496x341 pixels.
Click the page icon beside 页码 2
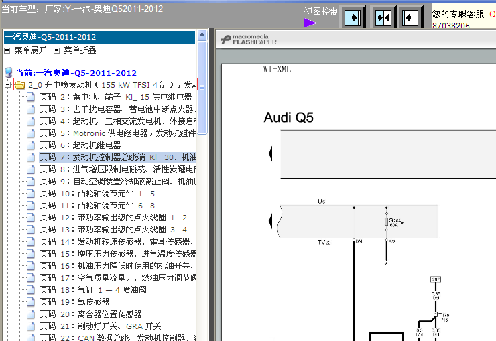click(x=31, y=97)
